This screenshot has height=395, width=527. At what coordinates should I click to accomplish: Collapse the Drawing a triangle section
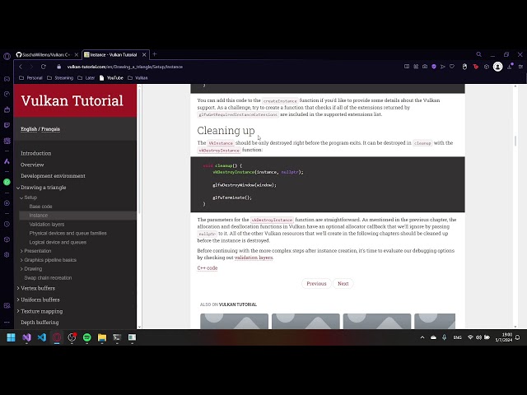pyautogui.click(x=18, y=188)
